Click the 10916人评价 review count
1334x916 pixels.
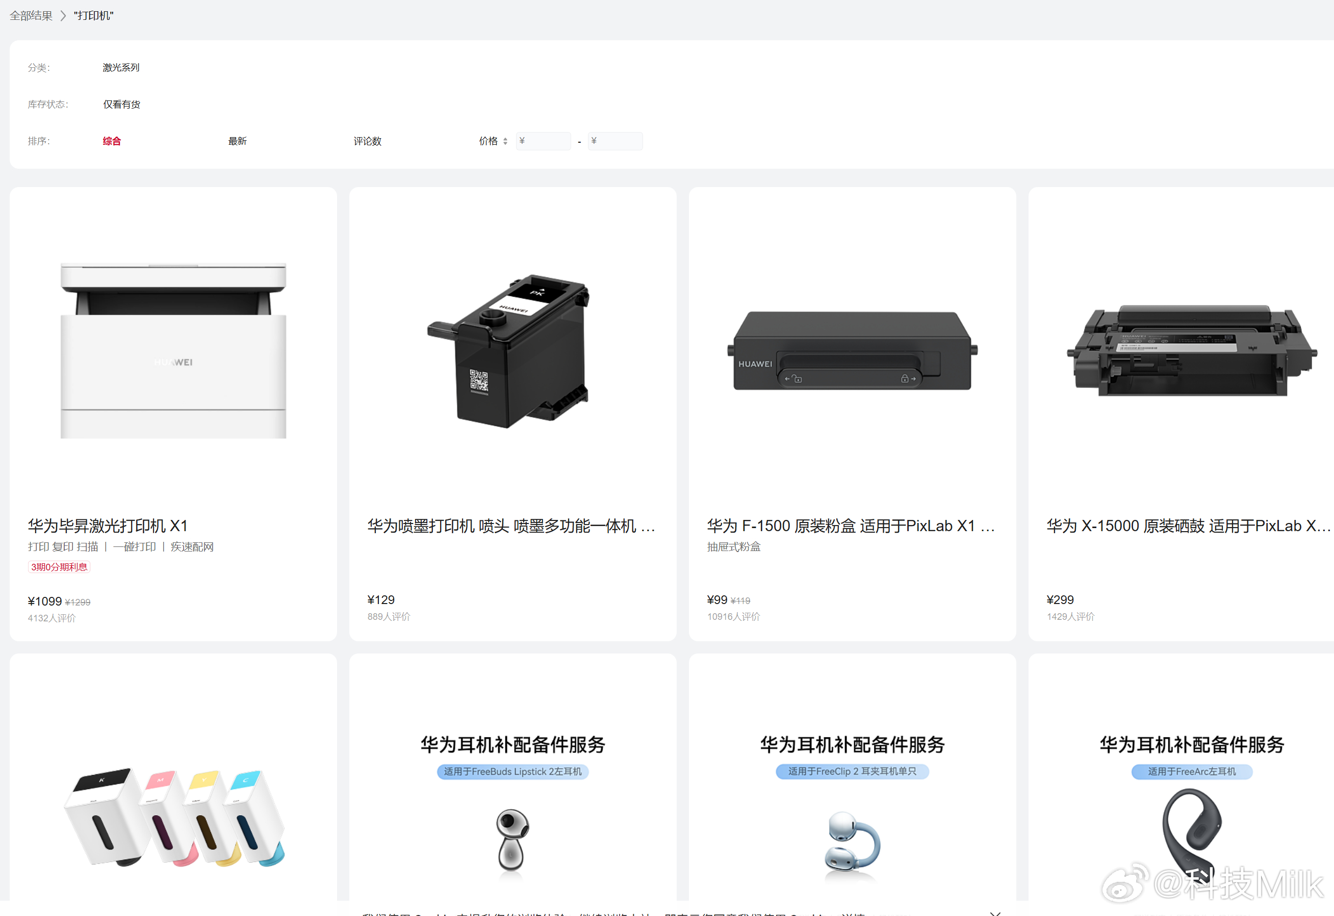point(734,616)
